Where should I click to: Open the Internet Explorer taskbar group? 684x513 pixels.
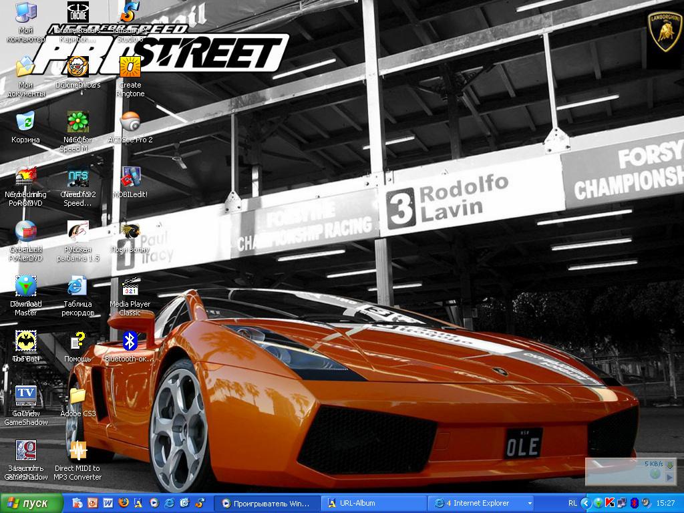pyautogui.click(x=482, y=504)
